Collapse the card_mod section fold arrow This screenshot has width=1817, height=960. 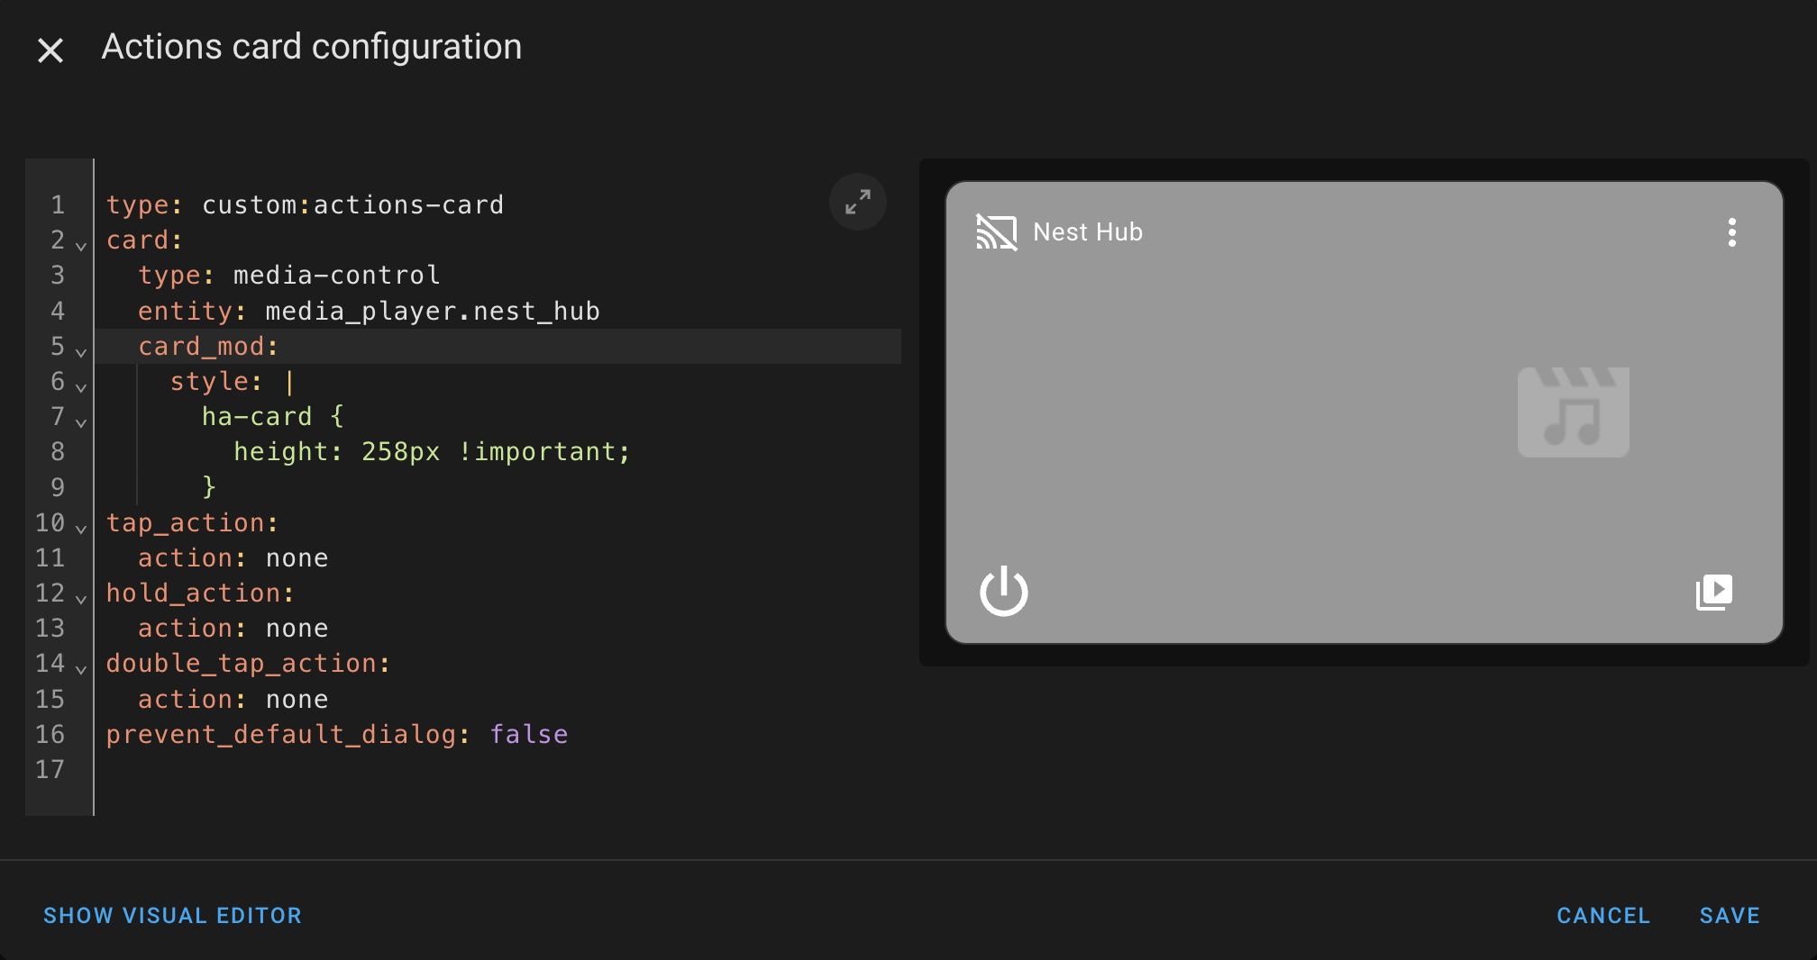point(81,351)
